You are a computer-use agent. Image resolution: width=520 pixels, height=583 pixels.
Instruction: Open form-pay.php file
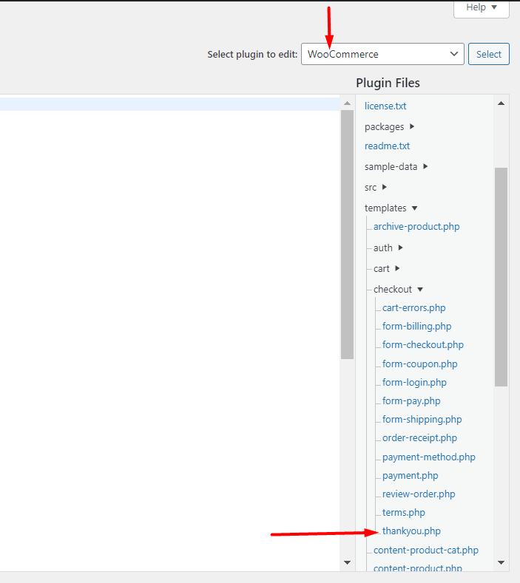pyautogui.click(x=411, y=401)
